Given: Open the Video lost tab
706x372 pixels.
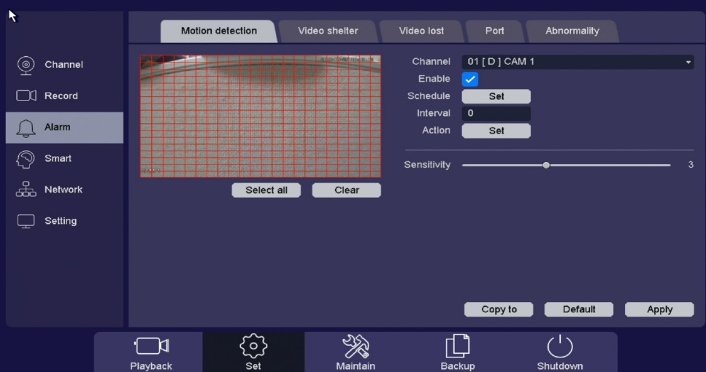Looking at the screenshot, I should [x=421, y=31].
